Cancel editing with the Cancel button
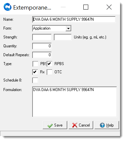This screenshot has height=141, width=125. pyautogui.click(x=81, y=125)
